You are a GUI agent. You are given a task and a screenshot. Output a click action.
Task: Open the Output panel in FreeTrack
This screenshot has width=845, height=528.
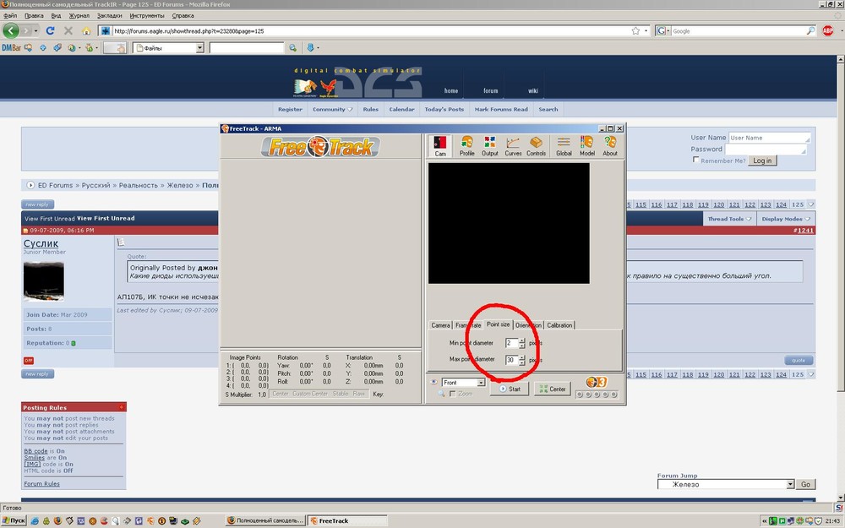pos(489,146)
